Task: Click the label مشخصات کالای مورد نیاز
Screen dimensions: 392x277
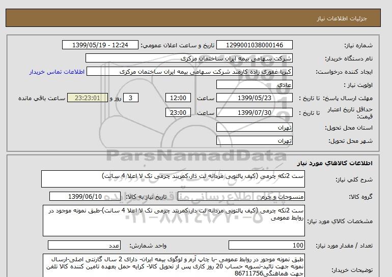Action: 340,221
